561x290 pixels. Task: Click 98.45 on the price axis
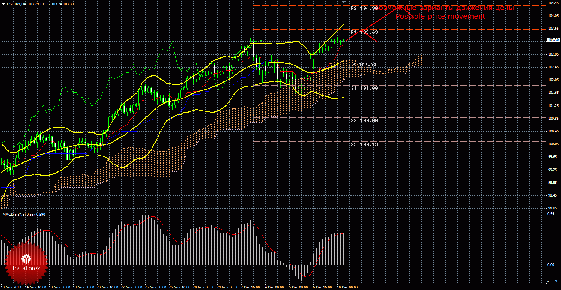553,195
